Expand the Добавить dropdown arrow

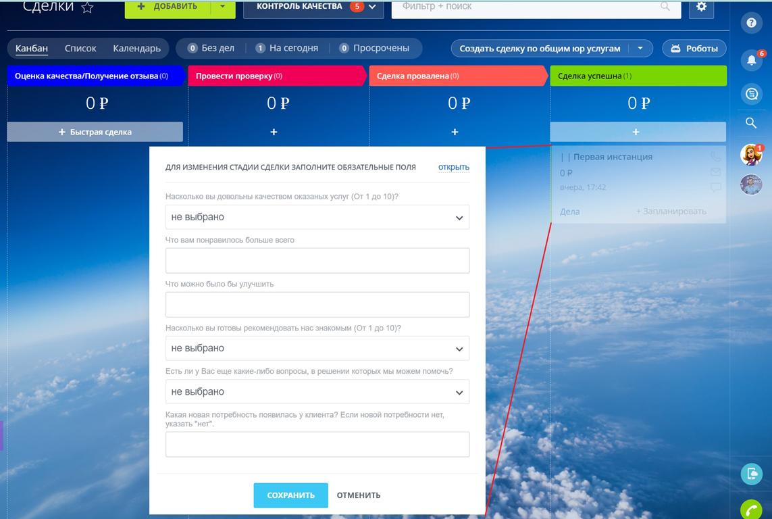(222, 7)
